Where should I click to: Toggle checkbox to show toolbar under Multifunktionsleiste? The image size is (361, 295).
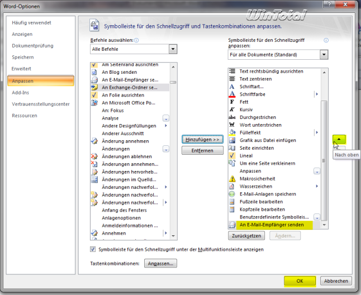pyautogui.click(x=93, y=249)
